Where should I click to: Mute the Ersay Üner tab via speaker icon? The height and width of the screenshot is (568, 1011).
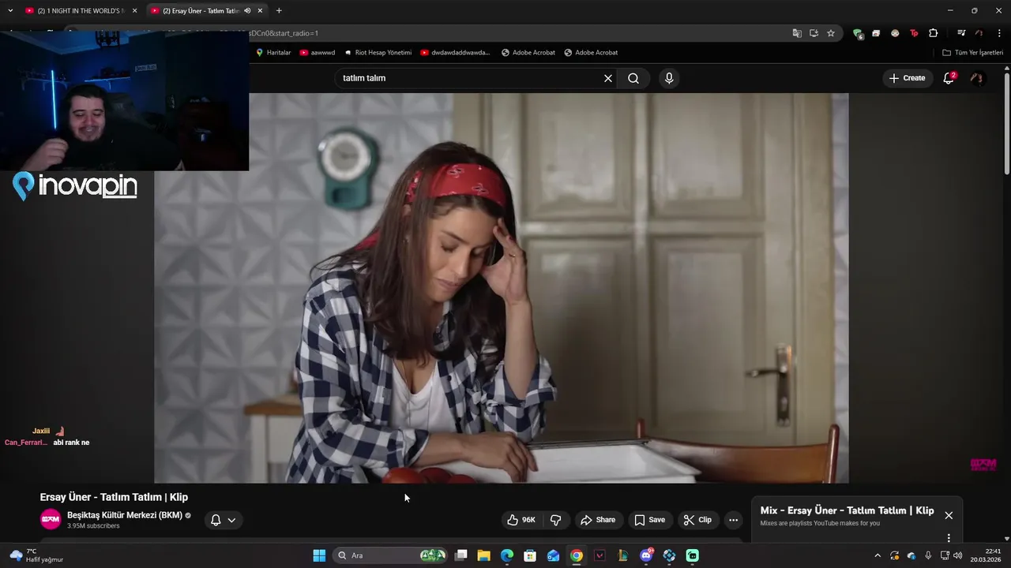(x=247, y=11)
